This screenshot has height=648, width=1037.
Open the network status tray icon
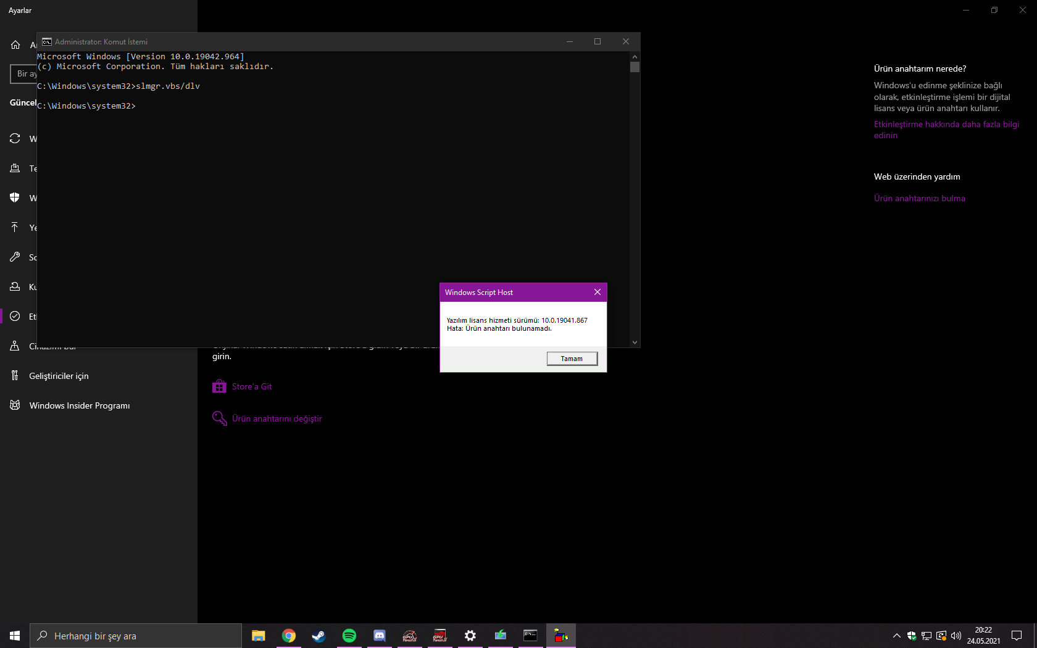click(x=927, y=636)
